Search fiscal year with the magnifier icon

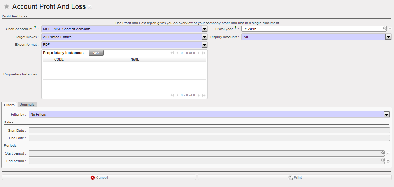(x=384, y=28)
